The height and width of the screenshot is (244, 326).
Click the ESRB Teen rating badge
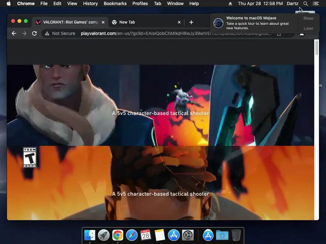pos(30,157)
